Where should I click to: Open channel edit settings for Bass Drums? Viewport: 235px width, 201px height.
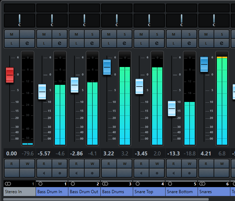tap(124, 43)
